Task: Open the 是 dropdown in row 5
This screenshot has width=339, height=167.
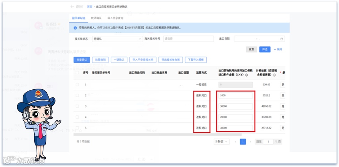Action: click(283, 128)
